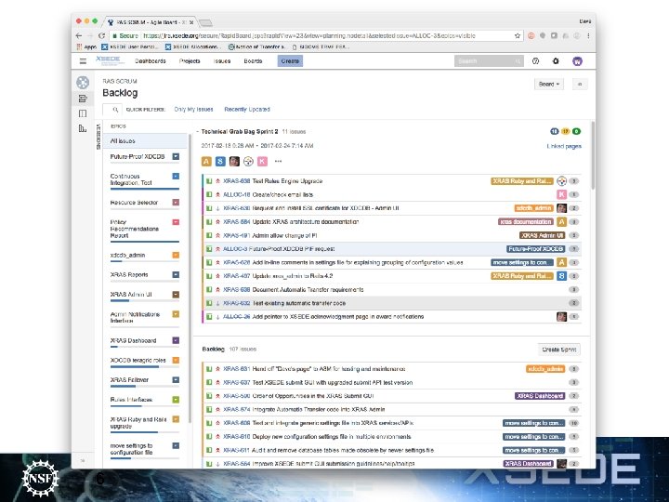
Task: Select the All issues epic filter
Action: 144,141
